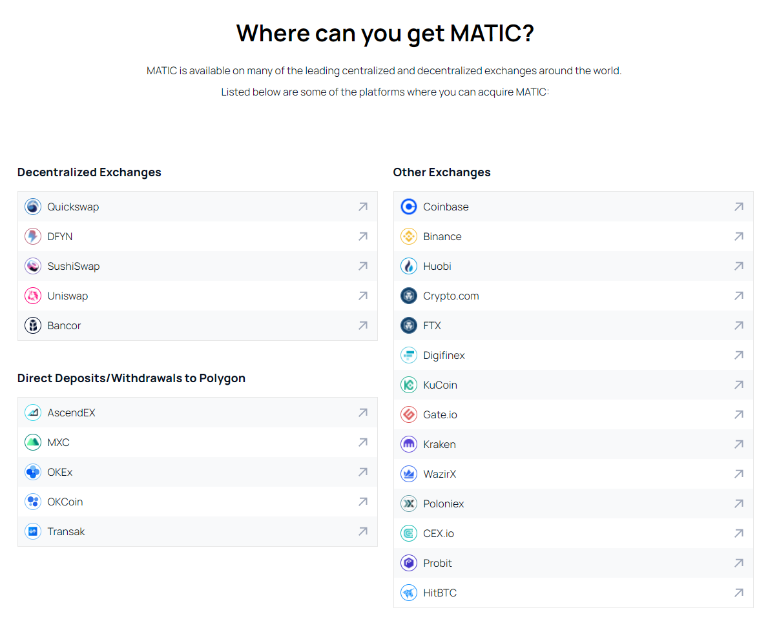Open Gate.io via its external arrow
The height and width of the screenshot is (621, 768).
(x=739, y=415)
